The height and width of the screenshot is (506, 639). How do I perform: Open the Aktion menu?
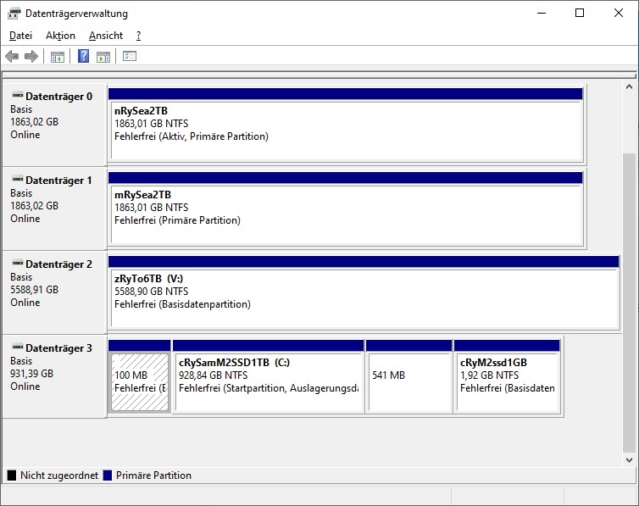point(60,36)
